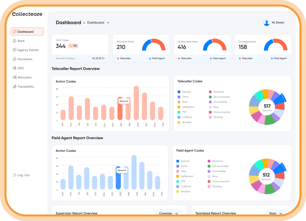Open the Dashboard menu item
Screen dimensions: 306x221
[27, 32]
